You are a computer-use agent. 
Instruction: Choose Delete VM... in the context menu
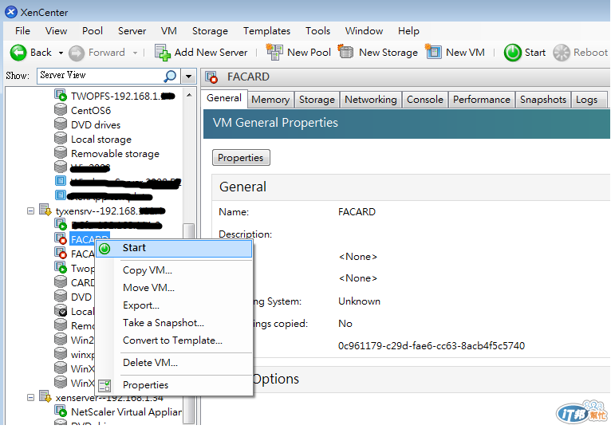pos(174,362)
